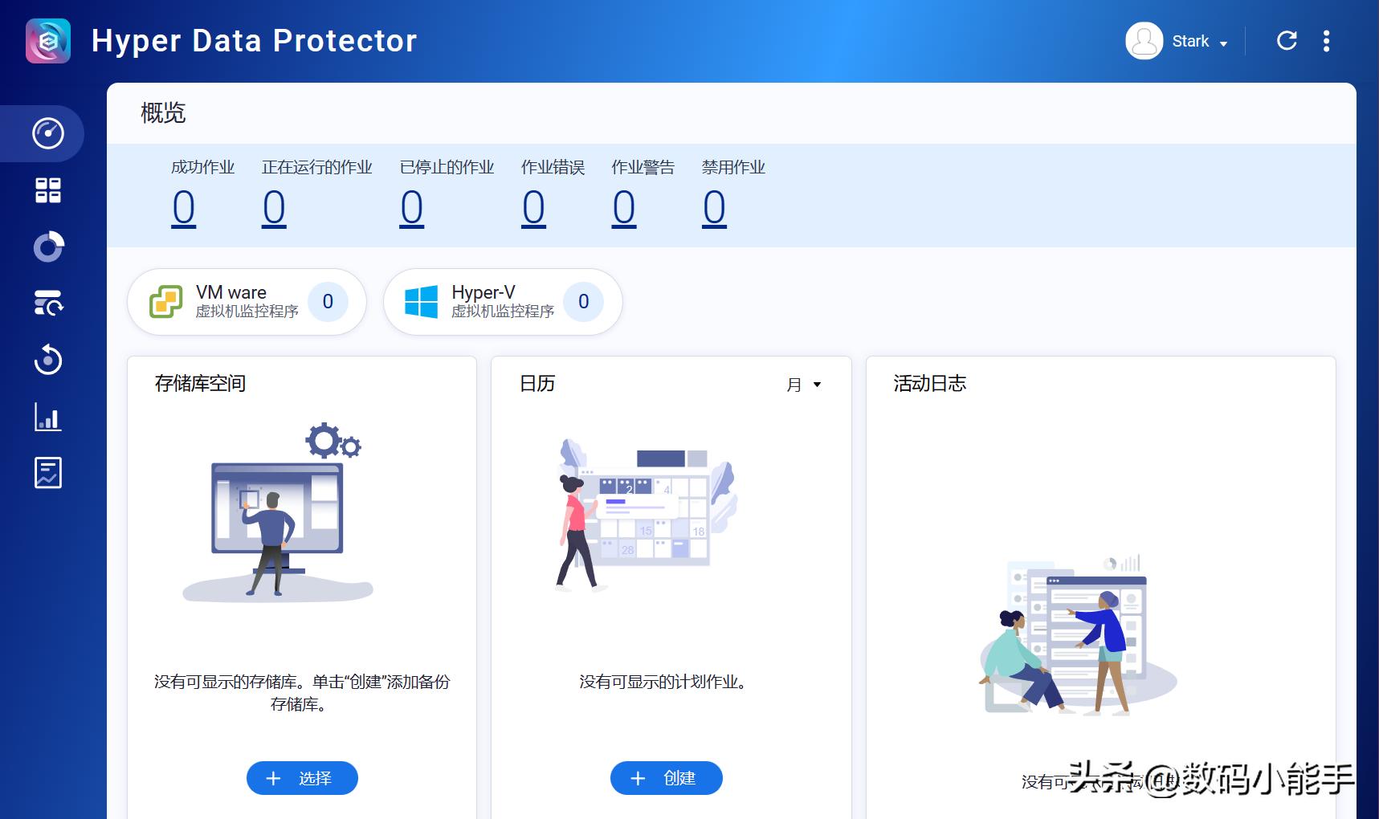Click the 选择 button under 存储库空间
The height and width of the screenshot is (819, 1379).
(x=301, y=777)
